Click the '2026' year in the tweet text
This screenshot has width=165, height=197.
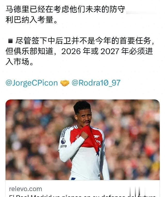click(71, 51)
